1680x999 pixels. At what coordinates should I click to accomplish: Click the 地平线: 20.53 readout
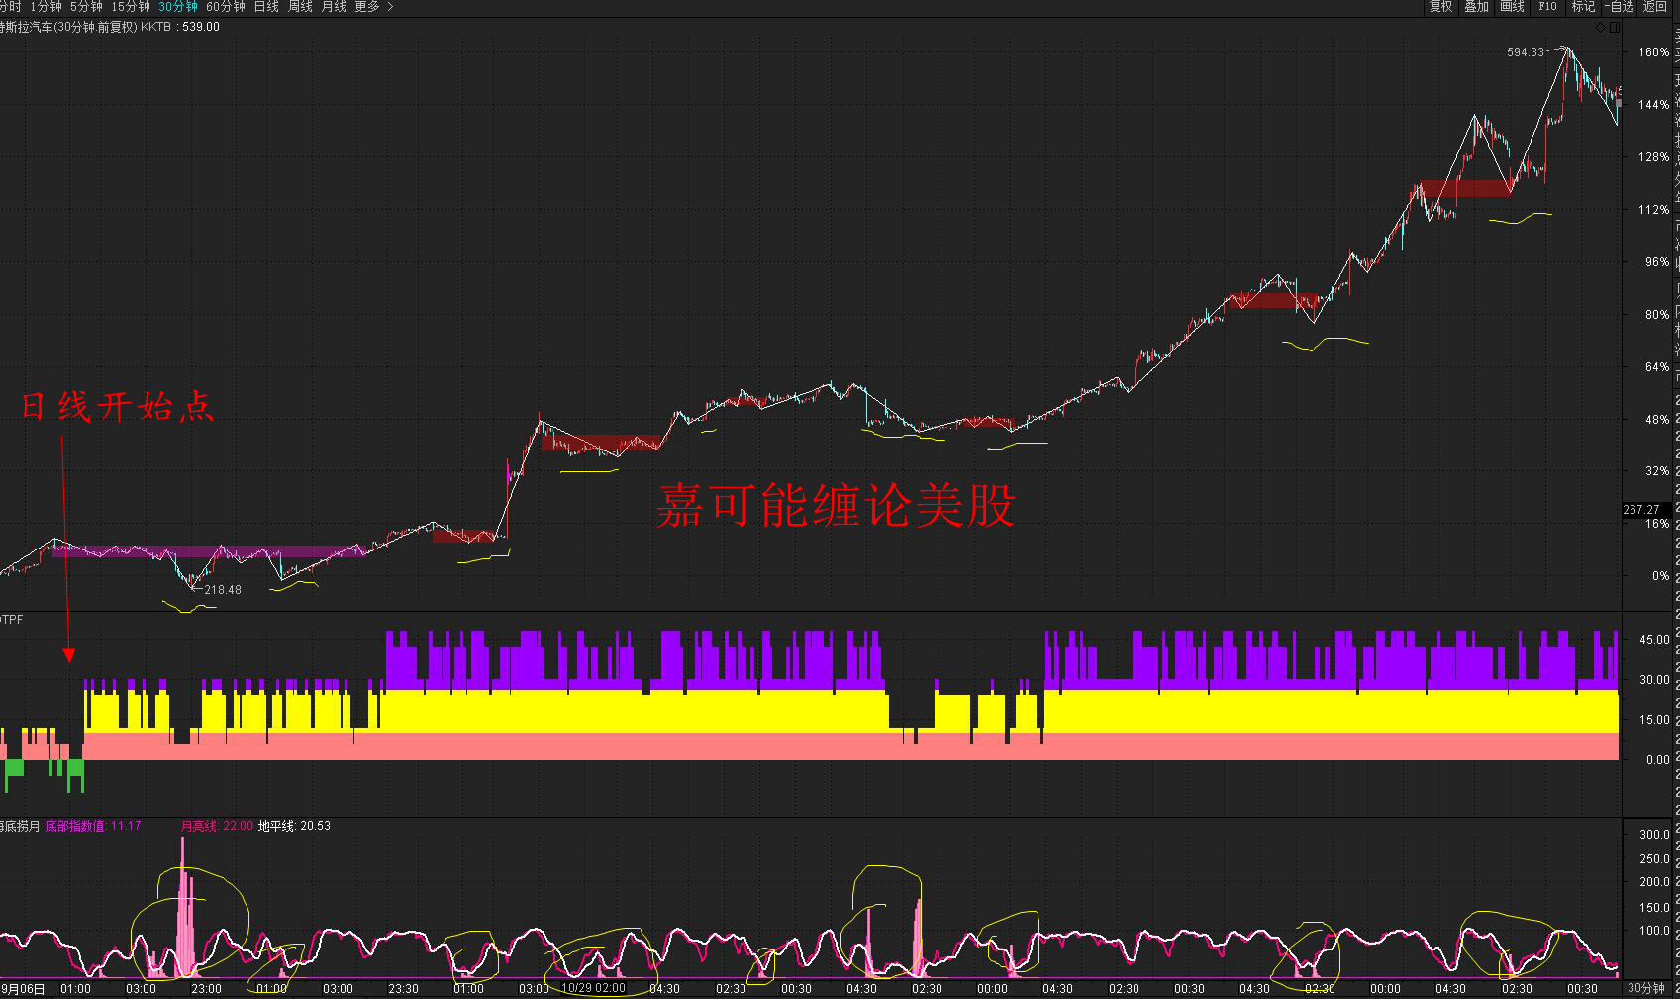[x=294, y=826]
